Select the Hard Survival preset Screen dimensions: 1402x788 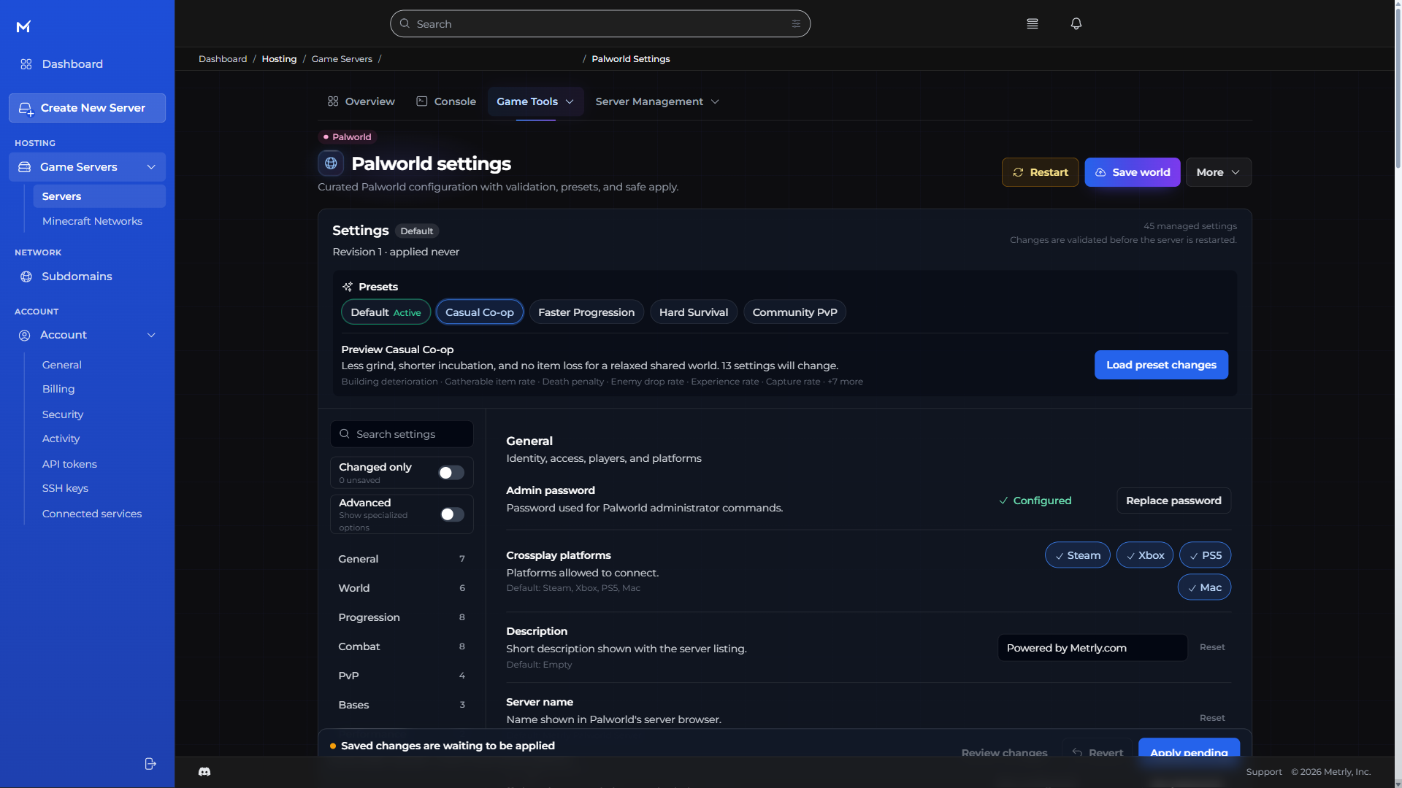694,312
